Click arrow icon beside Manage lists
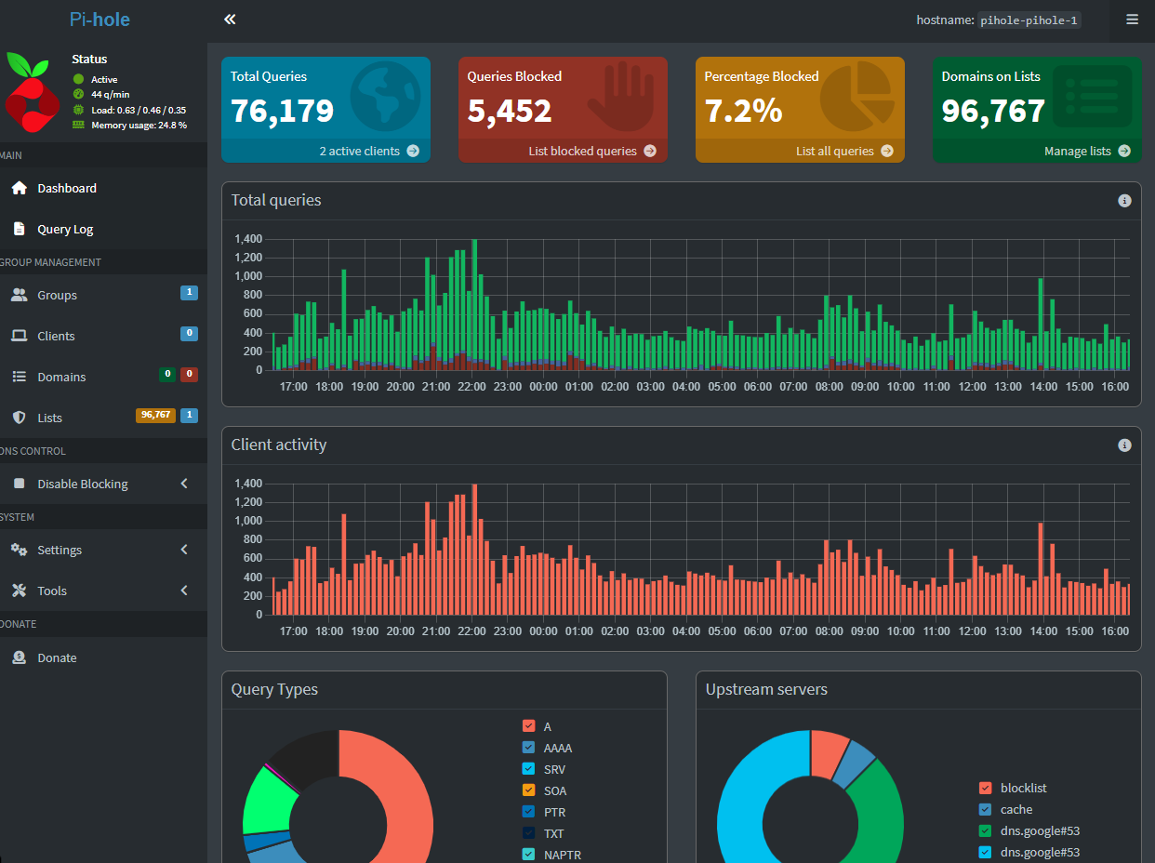Viewport: 1155px width, 863px height. (x=1123, y=151)
